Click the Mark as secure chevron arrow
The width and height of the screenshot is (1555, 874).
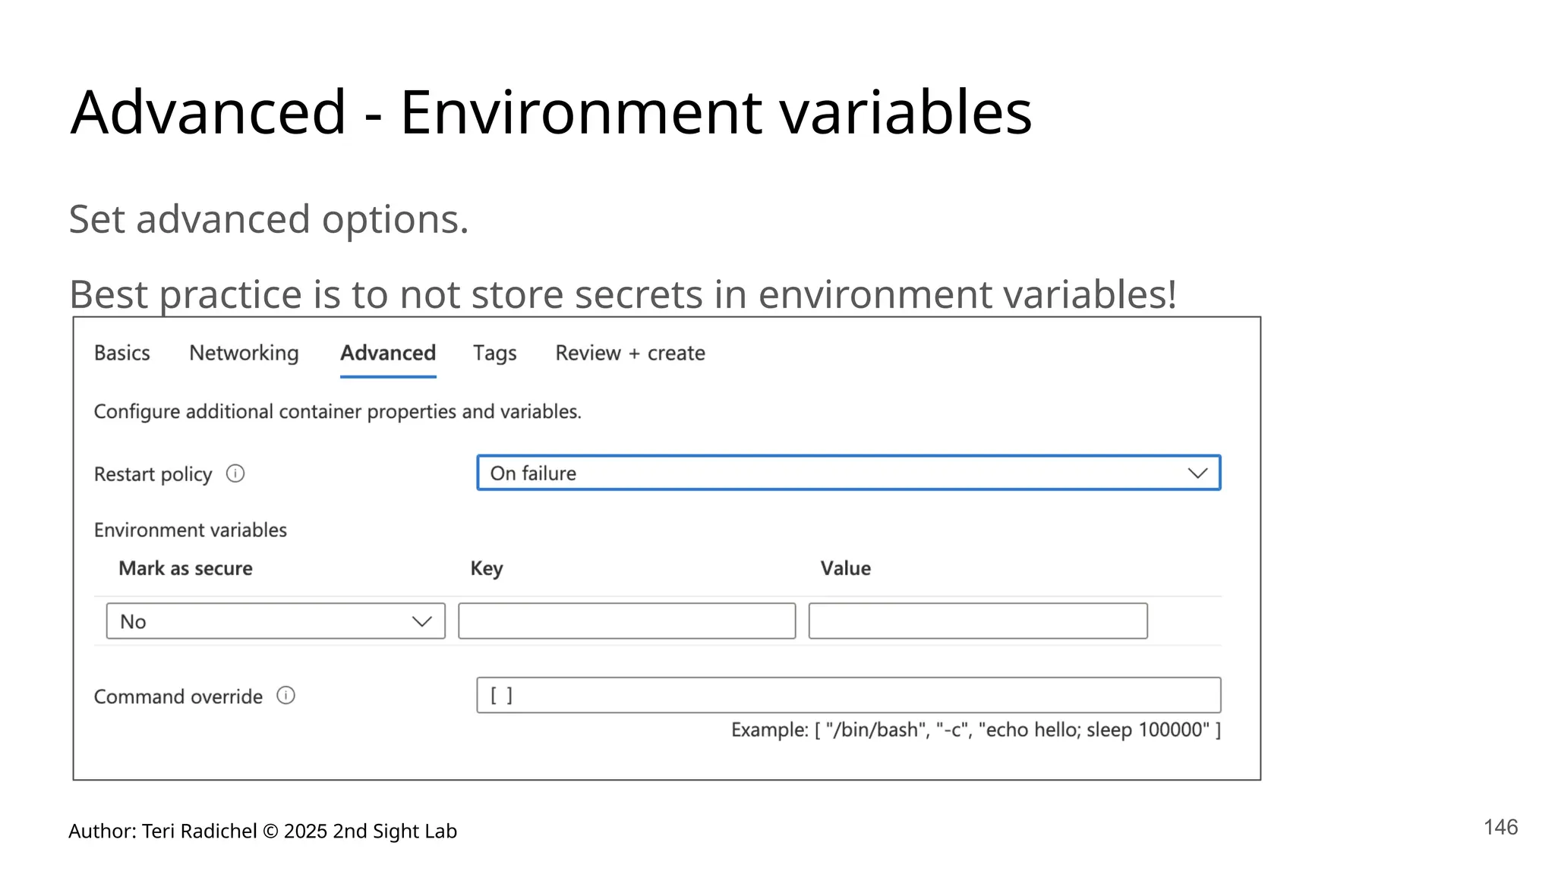(422, 621)
